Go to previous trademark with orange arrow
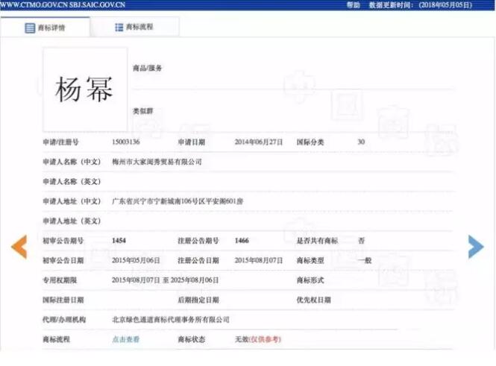 (19, 247)
